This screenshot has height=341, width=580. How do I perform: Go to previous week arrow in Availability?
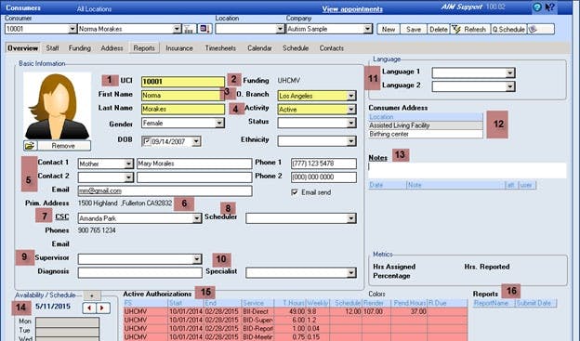[89, 308]
